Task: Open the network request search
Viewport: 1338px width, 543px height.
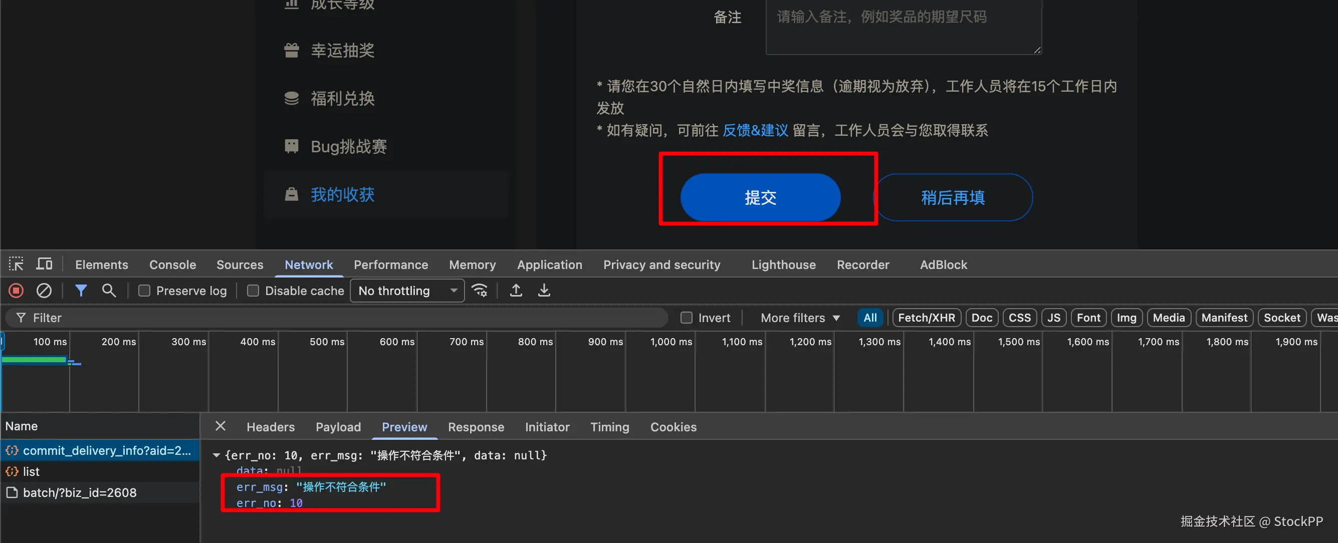Action: pyautogui.click(x=109, y=291)
